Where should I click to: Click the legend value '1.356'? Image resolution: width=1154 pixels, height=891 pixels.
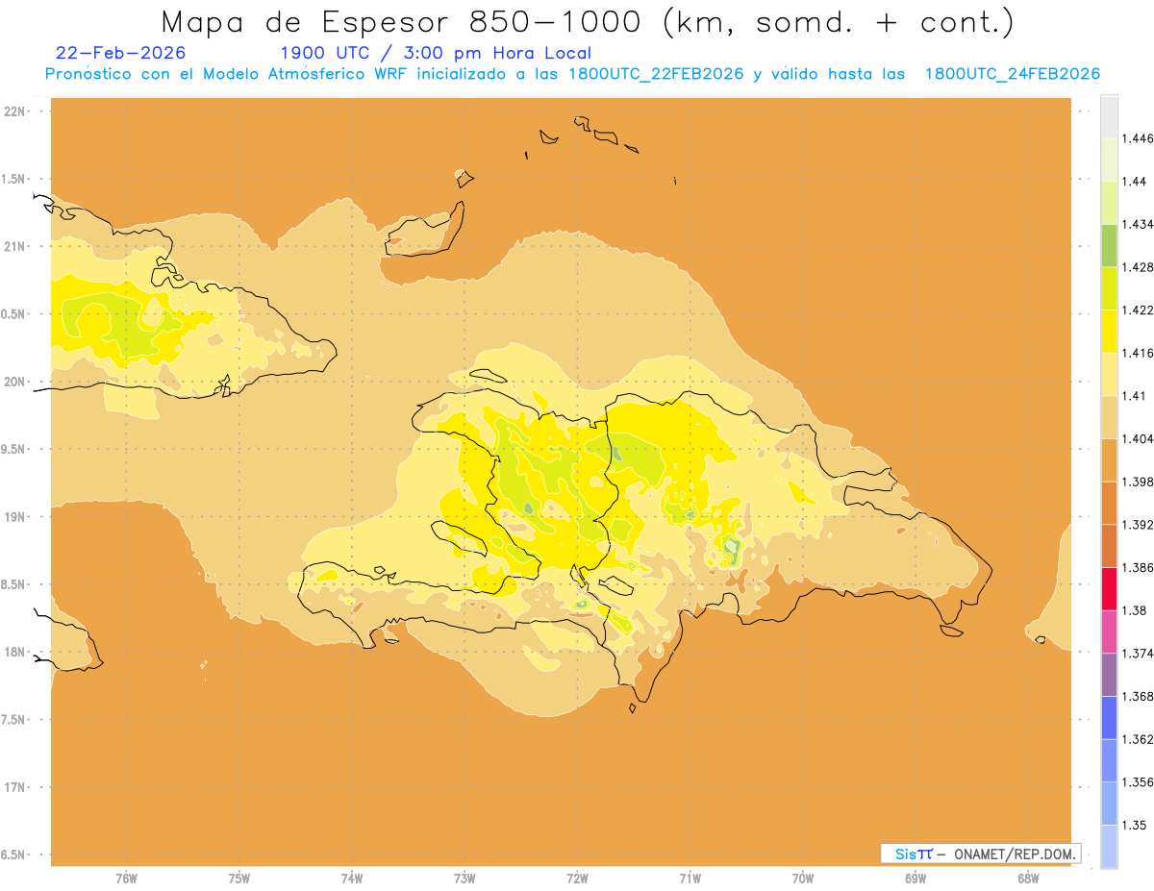[x=1138, y=782]
